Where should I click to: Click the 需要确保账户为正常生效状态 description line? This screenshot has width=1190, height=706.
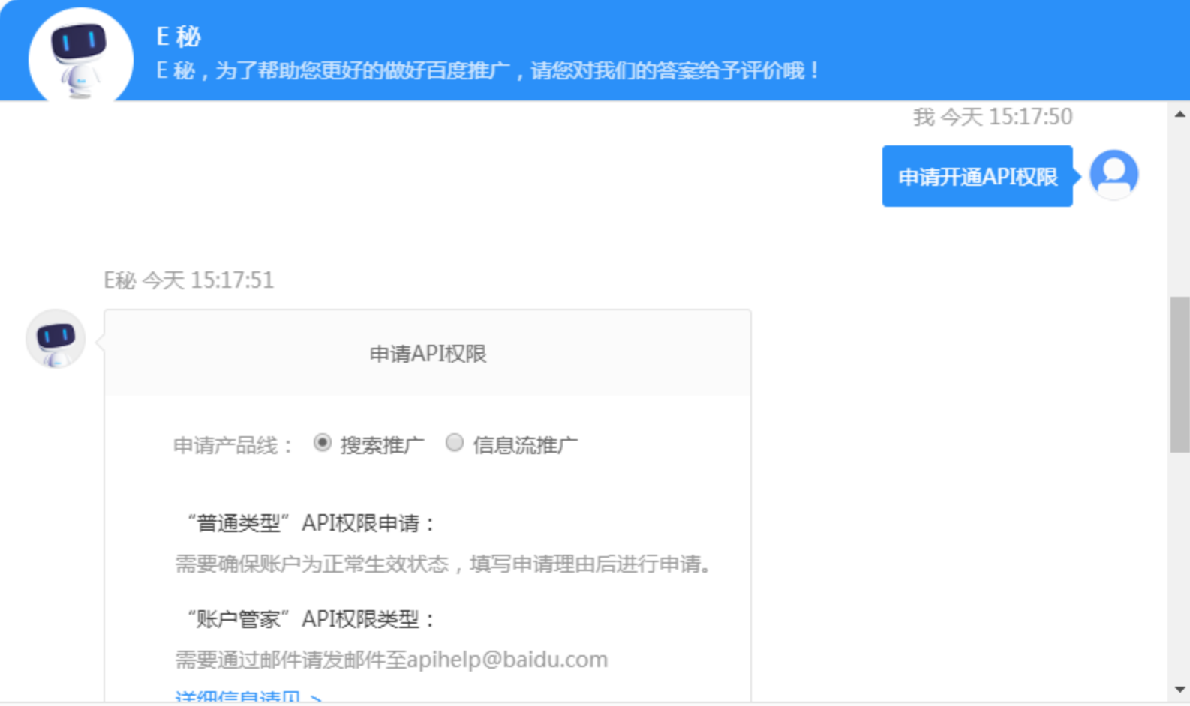click(x=443, y=564)
